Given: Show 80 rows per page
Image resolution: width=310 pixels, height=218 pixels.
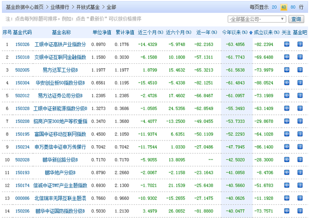Looking at the screenshot, I should 293,7.
